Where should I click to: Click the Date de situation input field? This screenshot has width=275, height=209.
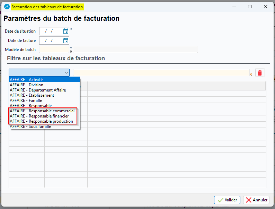click(x=51, y=31)
